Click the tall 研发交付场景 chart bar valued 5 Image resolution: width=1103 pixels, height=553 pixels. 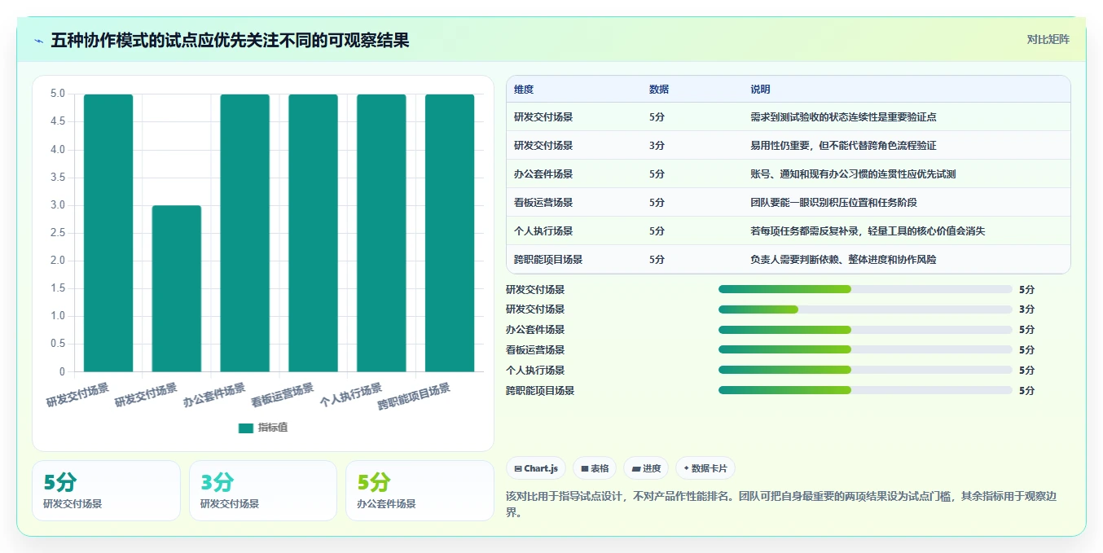point(108,233)
